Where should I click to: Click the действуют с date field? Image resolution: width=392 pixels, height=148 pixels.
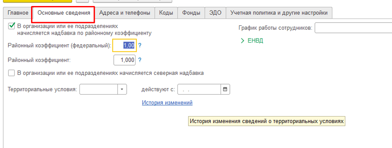199,89
